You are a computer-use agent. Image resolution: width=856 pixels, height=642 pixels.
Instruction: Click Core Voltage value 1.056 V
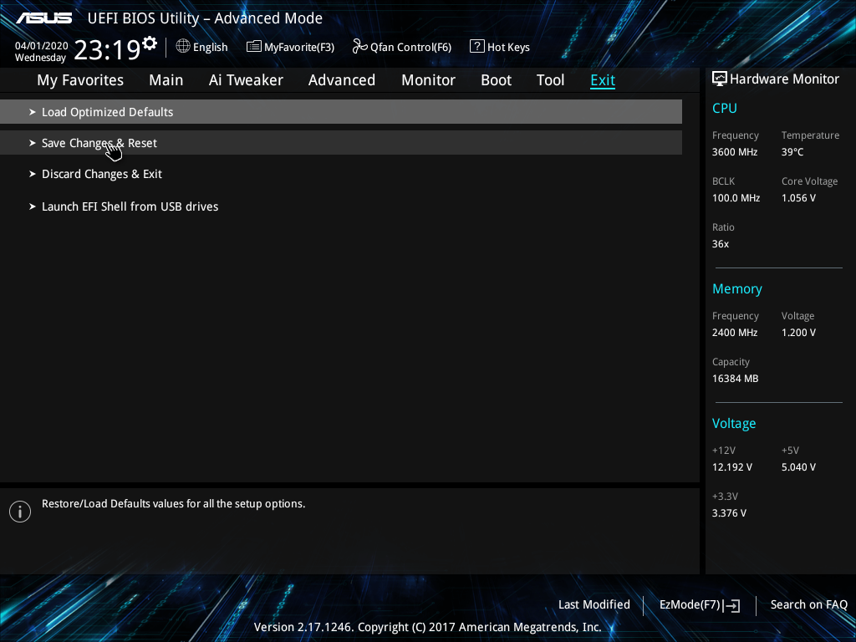(x=798, y=198)
